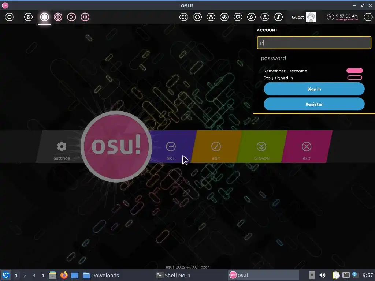
Task: Click the home icon in toolbar
Action: tap(28, 17)
